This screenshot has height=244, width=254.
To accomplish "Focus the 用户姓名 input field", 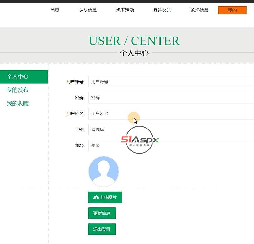I will [x=171, y=114].
